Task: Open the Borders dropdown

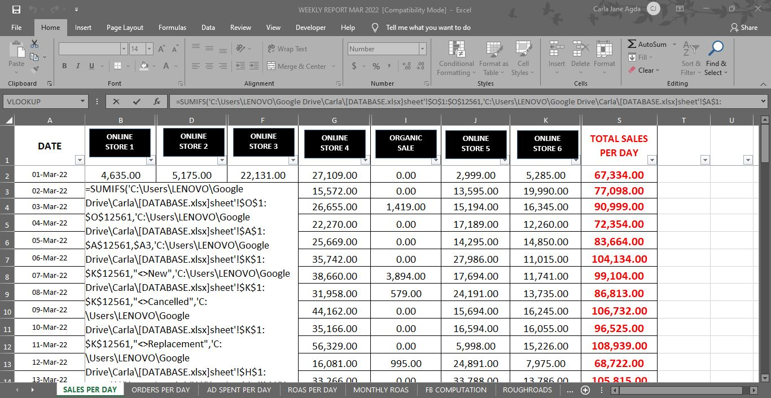Action: 127,66
